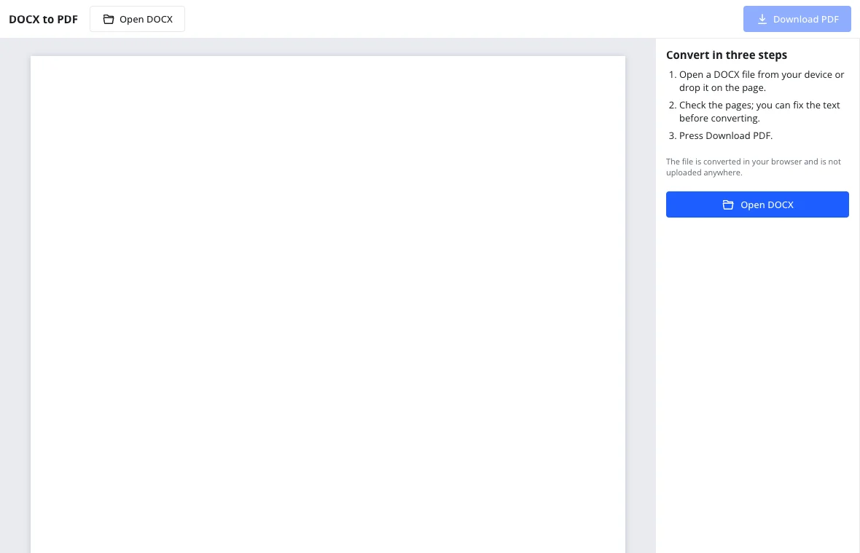Click the step 'Press Download PDF.'
The image size is (860, 553).
(x=726, y=136)
